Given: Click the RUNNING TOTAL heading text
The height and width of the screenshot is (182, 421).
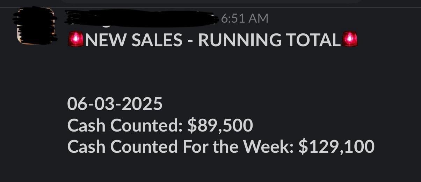Looking at the screenshot, I should pyautogui.click(x=269, y=40).
